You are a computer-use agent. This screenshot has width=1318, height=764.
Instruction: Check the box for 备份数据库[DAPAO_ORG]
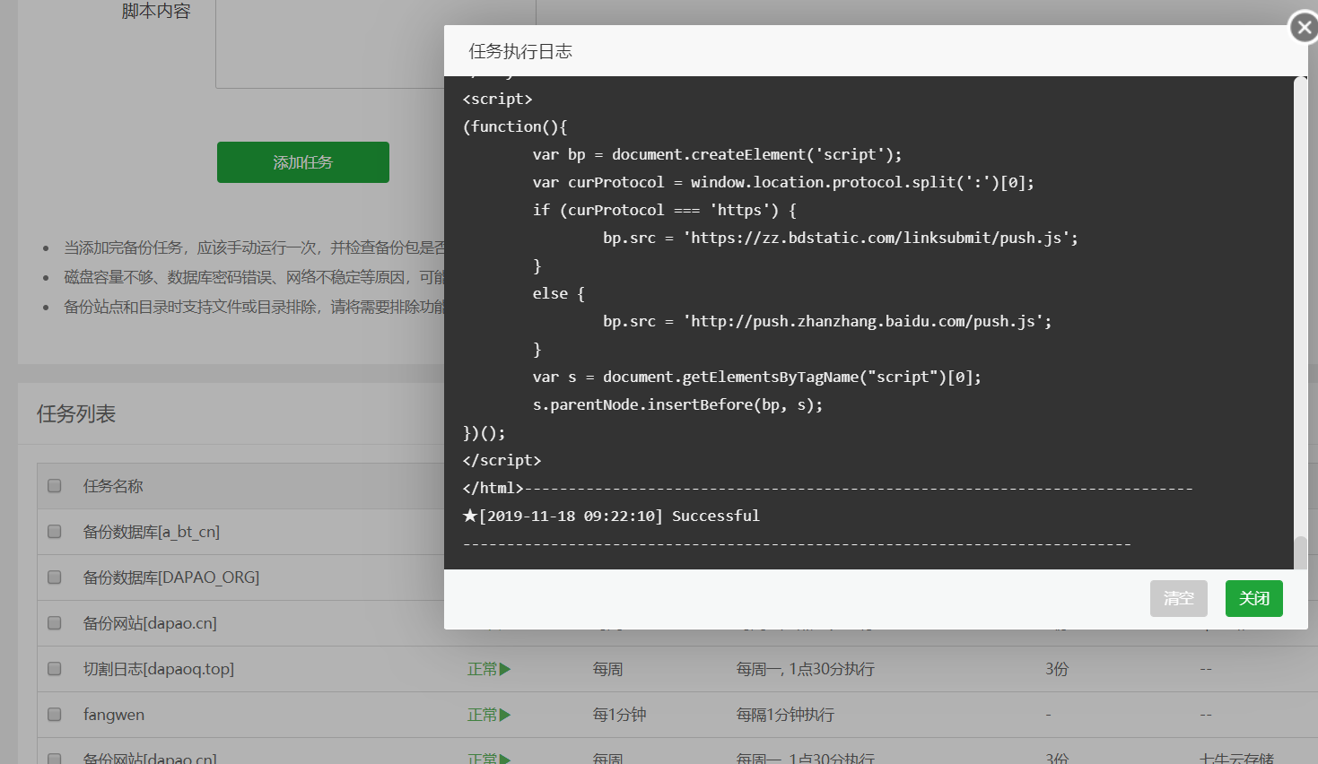[55, 577]
